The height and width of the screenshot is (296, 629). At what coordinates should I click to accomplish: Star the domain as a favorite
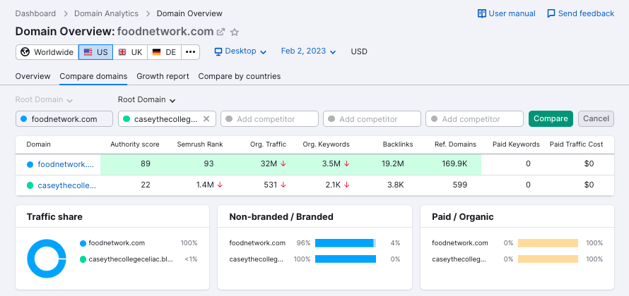pos(235,32)
